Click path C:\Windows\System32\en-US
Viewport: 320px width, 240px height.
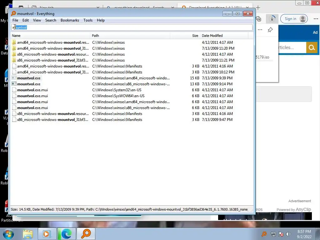117,90
